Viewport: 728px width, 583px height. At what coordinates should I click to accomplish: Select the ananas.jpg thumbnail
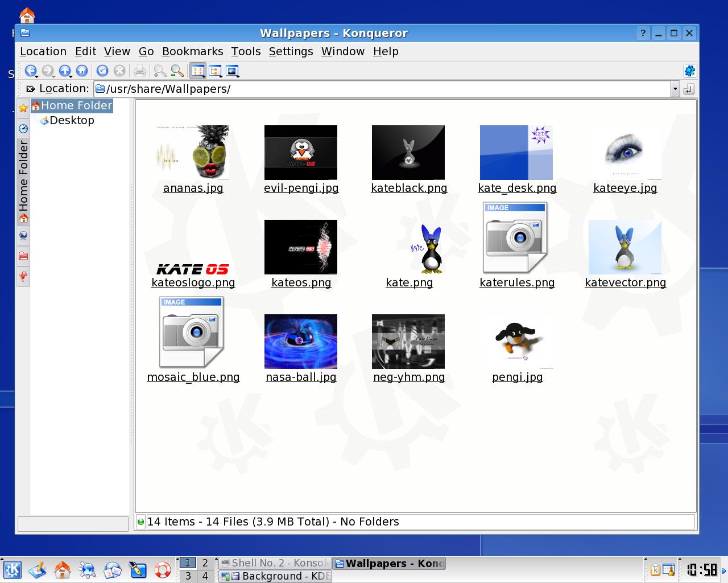[193, 153]
